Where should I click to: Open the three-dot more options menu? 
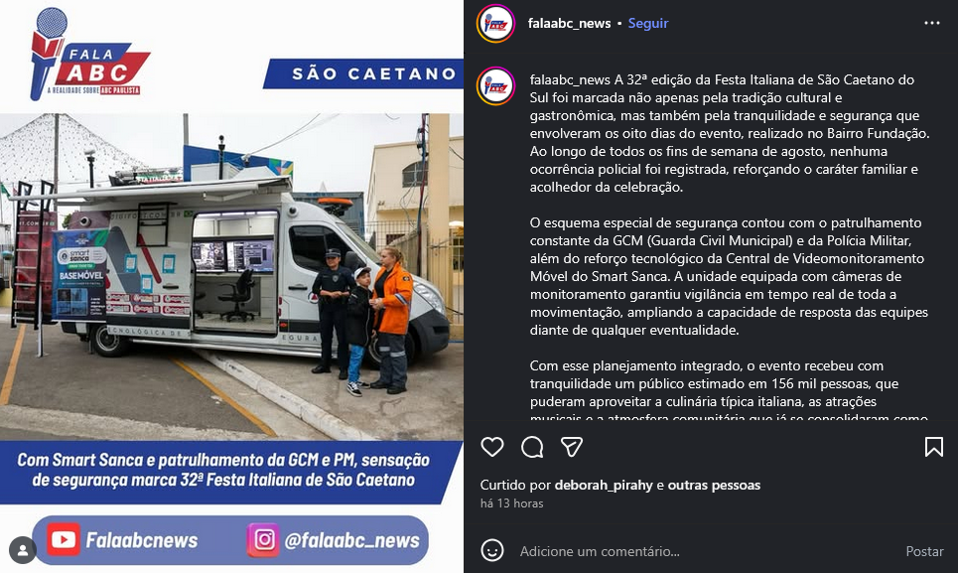point(932,23)
